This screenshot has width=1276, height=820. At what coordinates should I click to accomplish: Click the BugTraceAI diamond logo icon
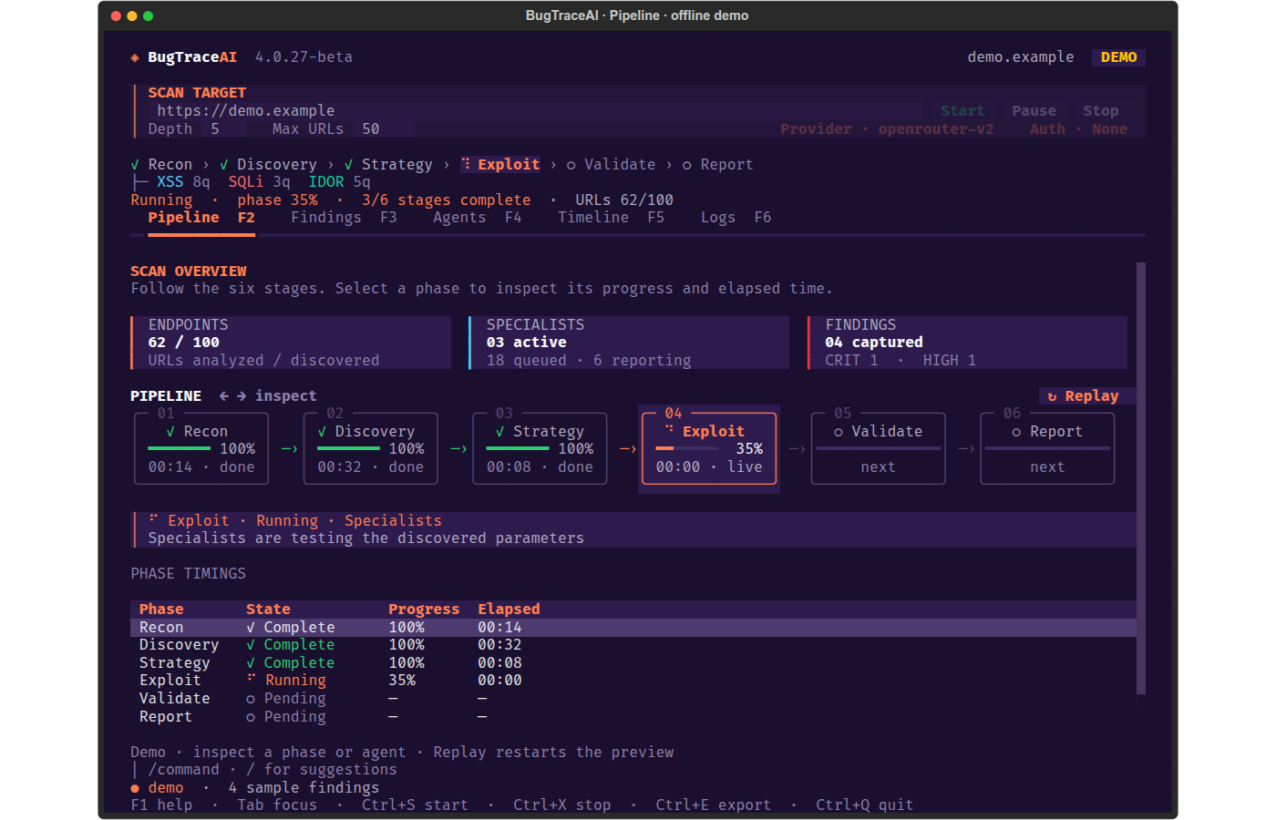point(135,57)
